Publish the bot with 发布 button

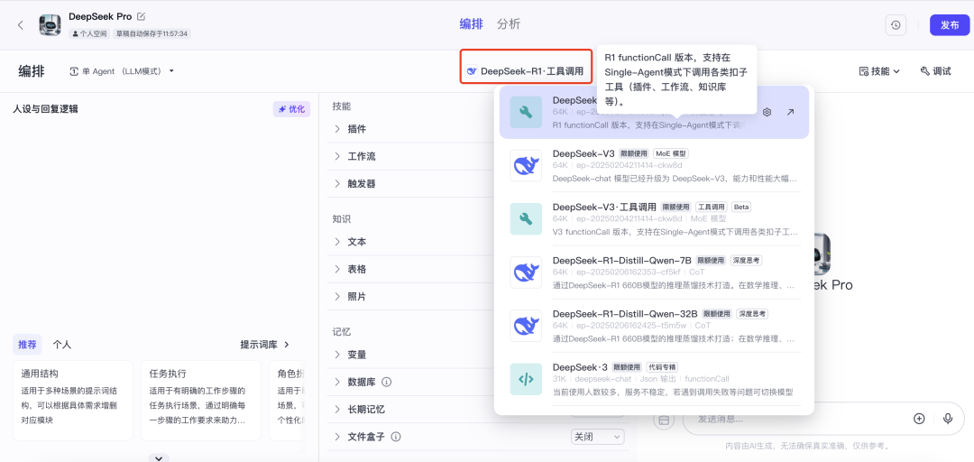[x=949, y=25]
